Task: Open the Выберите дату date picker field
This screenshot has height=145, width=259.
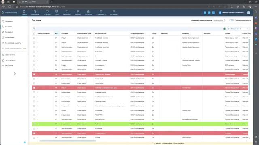Action: 219,20
